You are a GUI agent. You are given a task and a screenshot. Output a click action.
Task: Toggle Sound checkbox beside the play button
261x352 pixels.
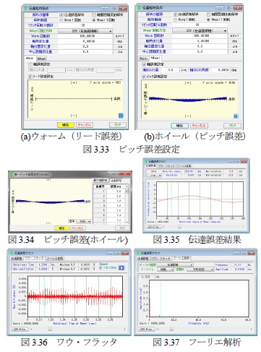(100, 268)
